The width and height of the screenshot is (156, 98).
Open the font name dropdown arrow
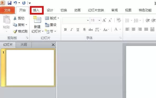point(88,21)
